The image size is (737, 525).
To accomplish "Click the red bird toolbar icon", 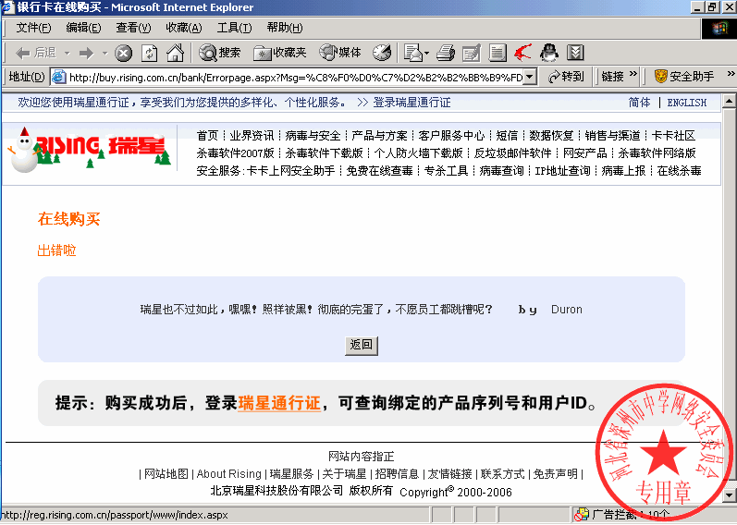I will 522,53.
